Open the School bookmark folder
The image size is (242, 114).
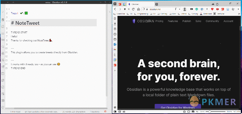coord(182,14)
